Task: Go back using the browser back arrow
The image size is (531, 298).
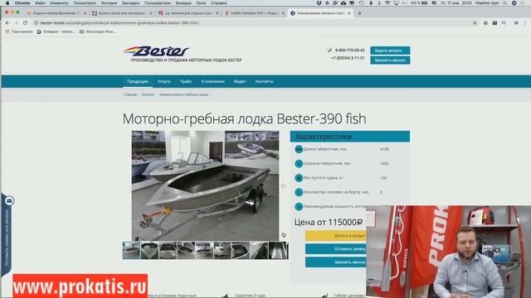Action: pos(7,23)
